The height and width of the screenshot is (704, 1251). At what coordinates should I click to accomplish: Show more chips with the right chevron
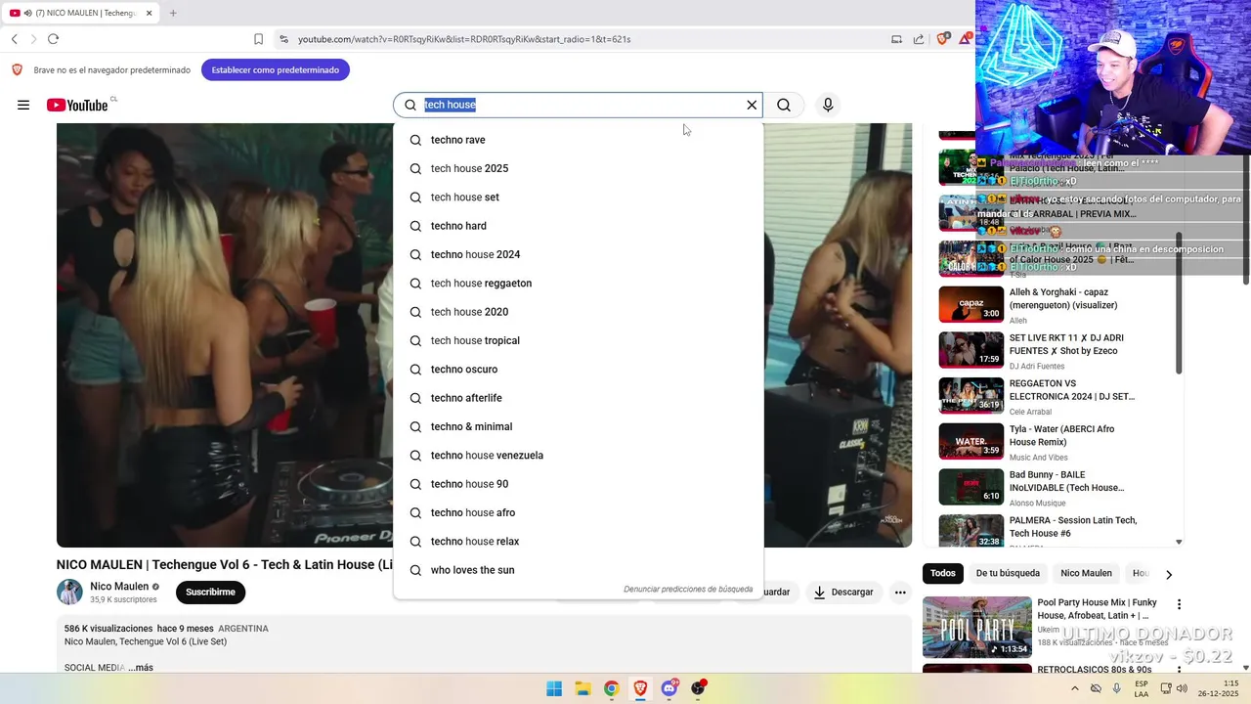click(1169, 574)
